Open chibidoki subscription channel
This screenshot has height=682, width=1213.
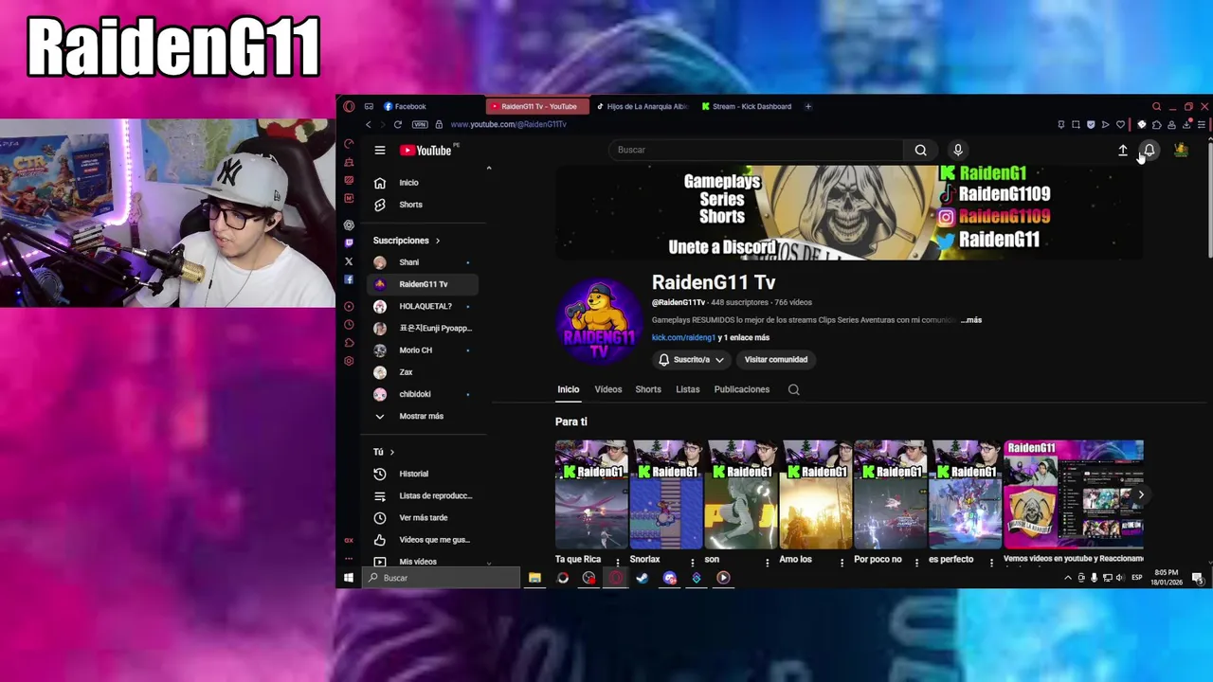[422, 394]
